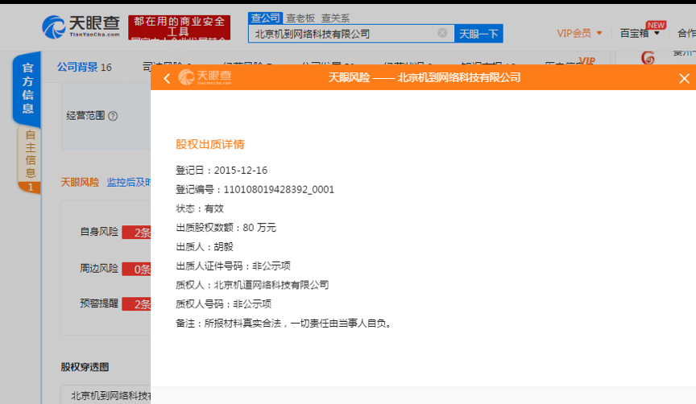Open 周边风险 0条 badge

click(x=136, y=269)
